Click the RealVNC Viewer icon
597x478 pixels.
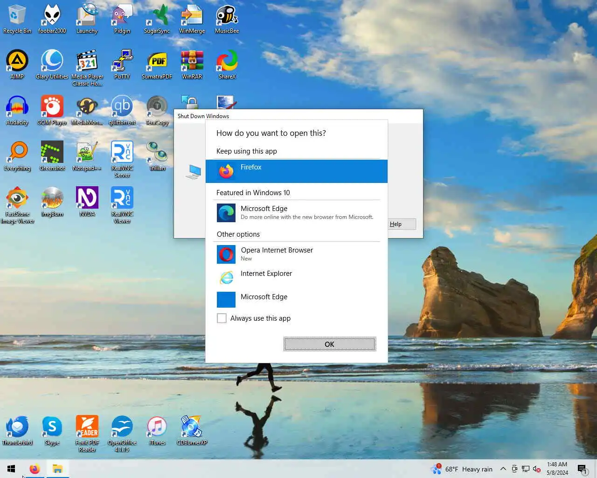(122, 205)
